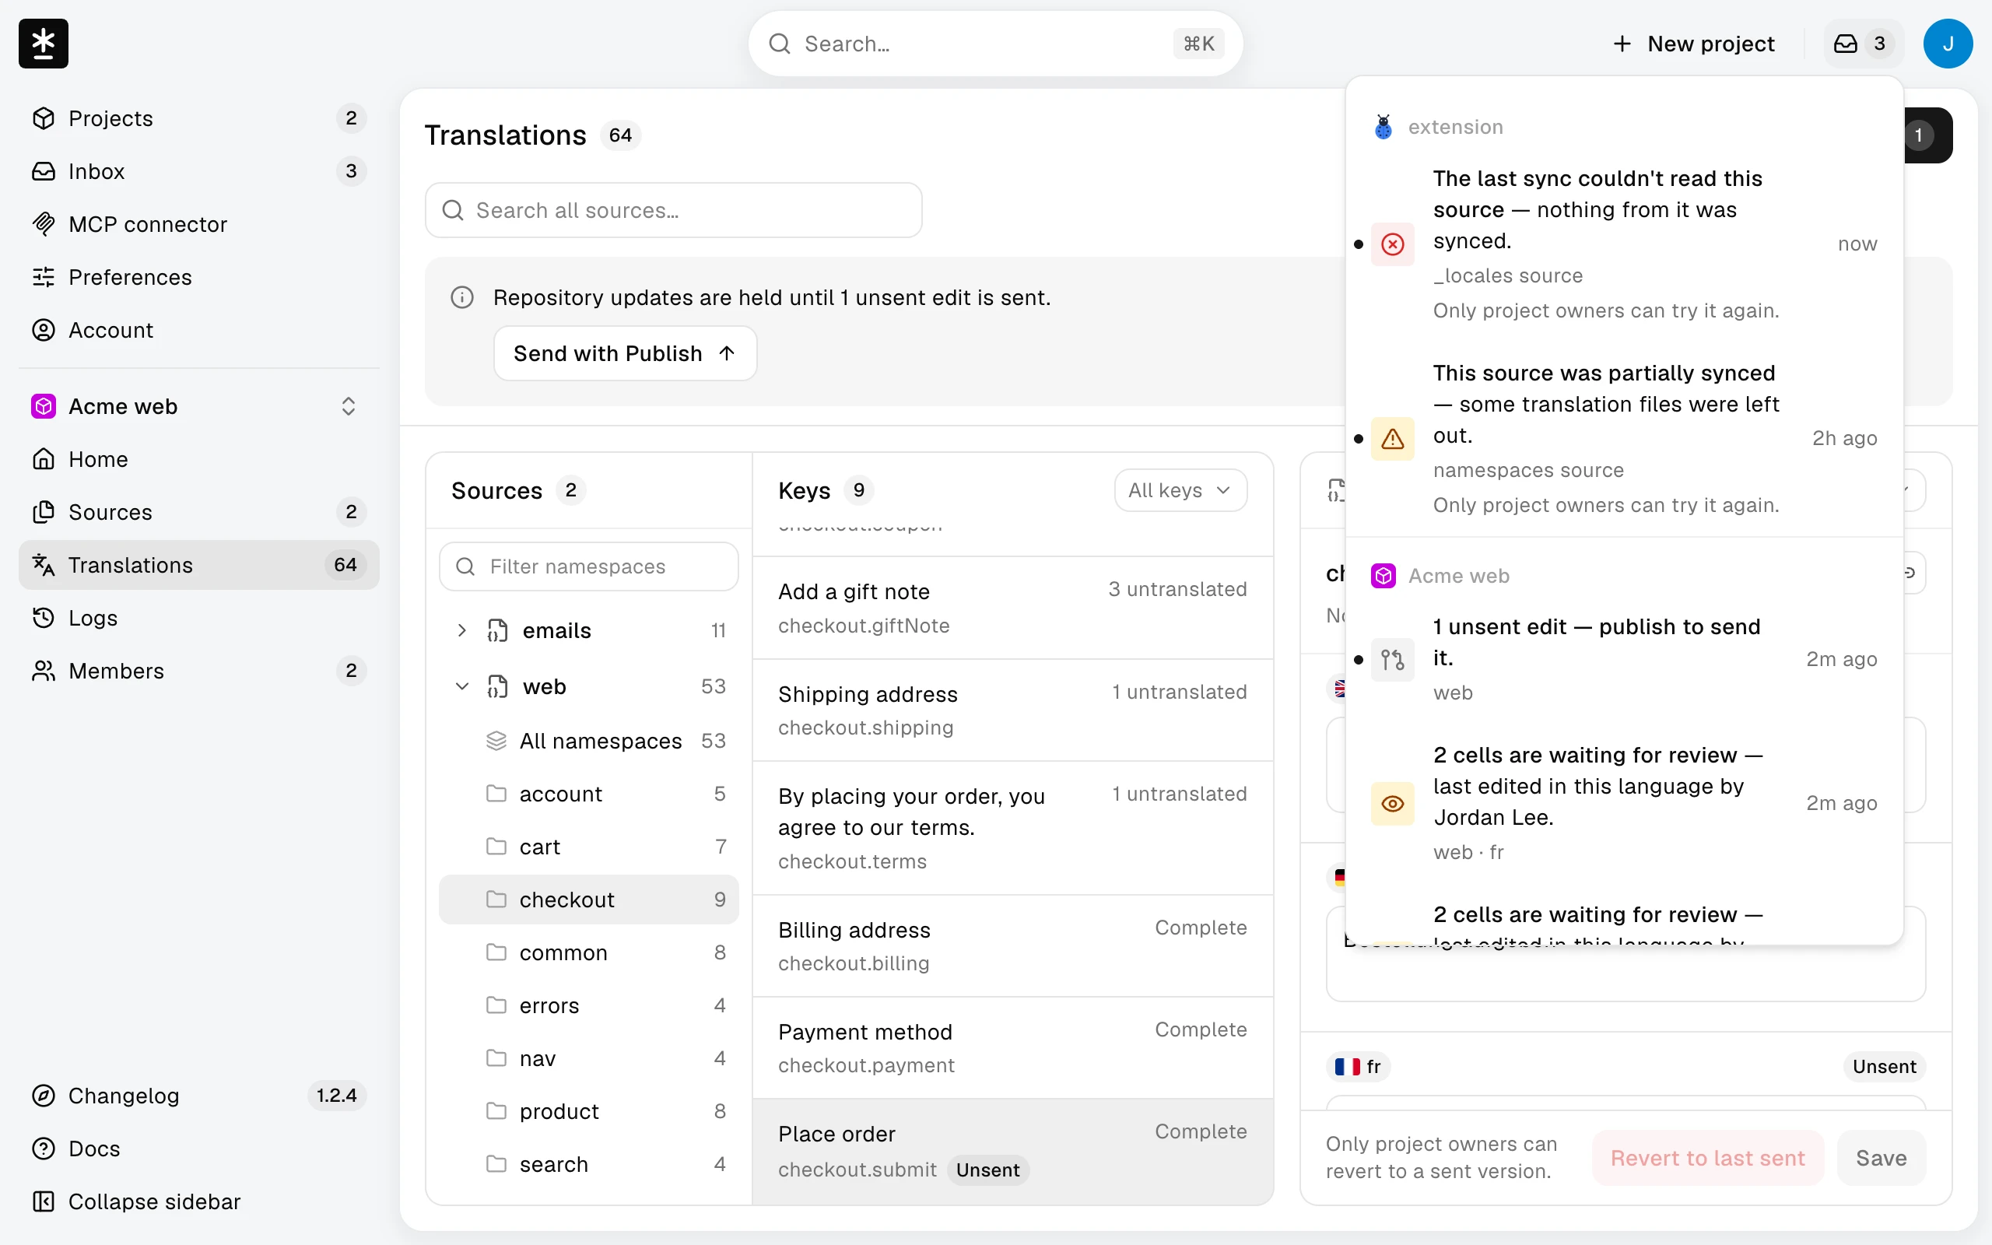Open Docs in sidebar
This screenshot has height=1245, width=1992.
pos(199,1149)
